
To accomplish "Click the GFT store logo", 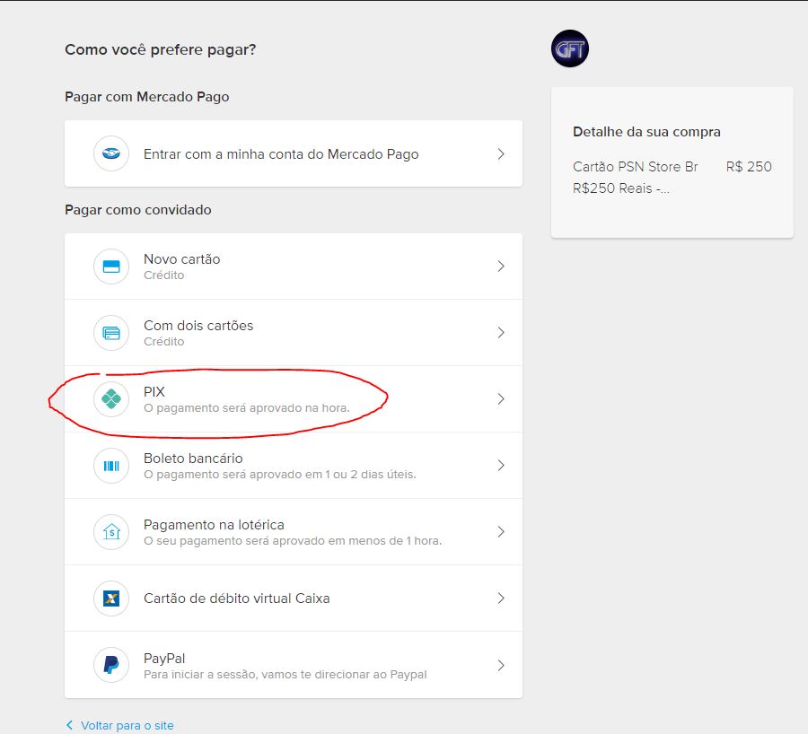I will tap(570, 48).
